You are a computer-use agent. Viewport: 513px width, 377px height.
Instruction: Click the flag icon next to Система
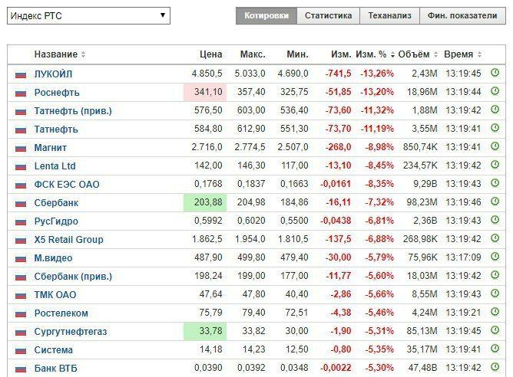21,351
